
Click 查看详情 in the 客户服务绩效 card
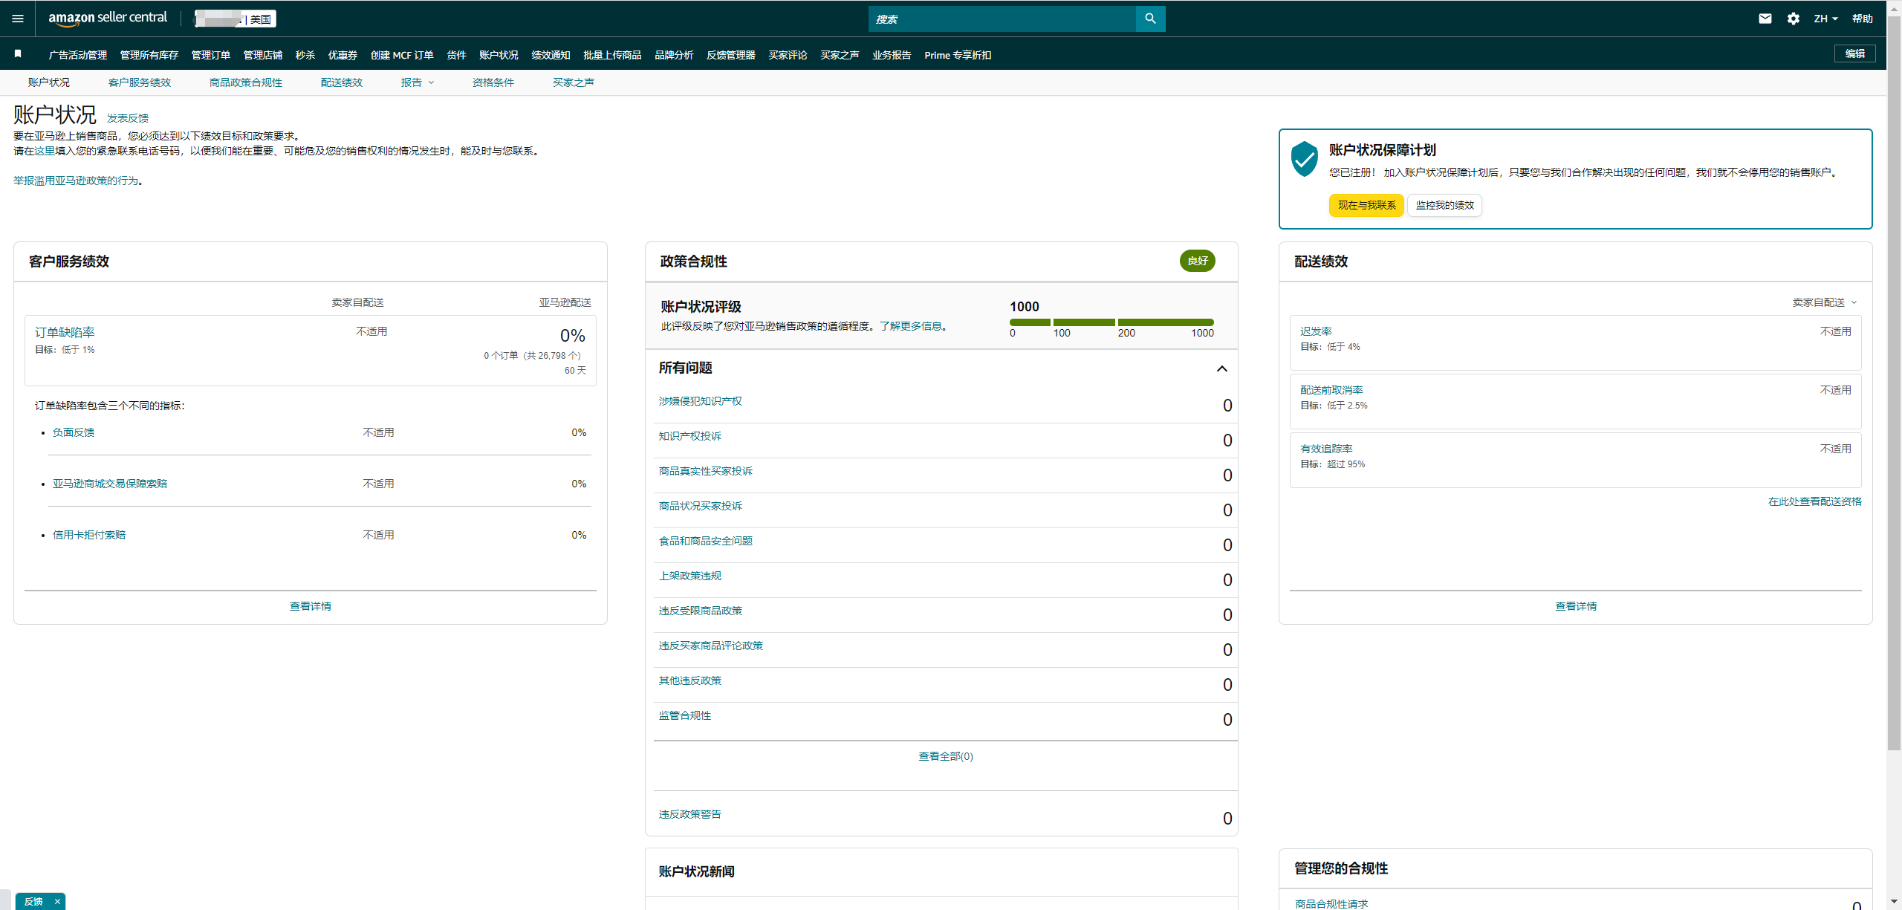(x=311, y=606)
